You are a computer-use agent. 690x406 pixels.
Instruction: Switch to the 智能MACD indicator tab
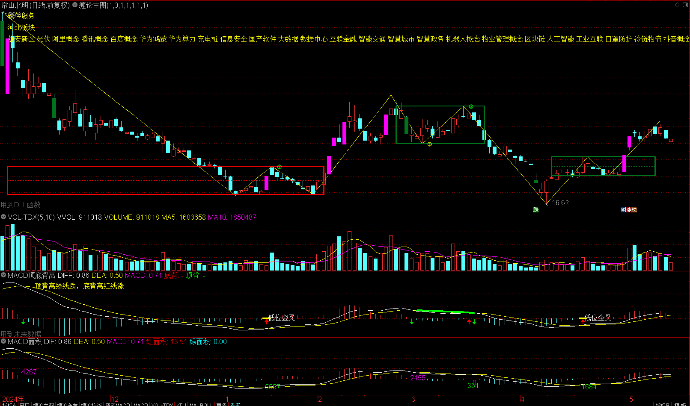tap(117, 404)
